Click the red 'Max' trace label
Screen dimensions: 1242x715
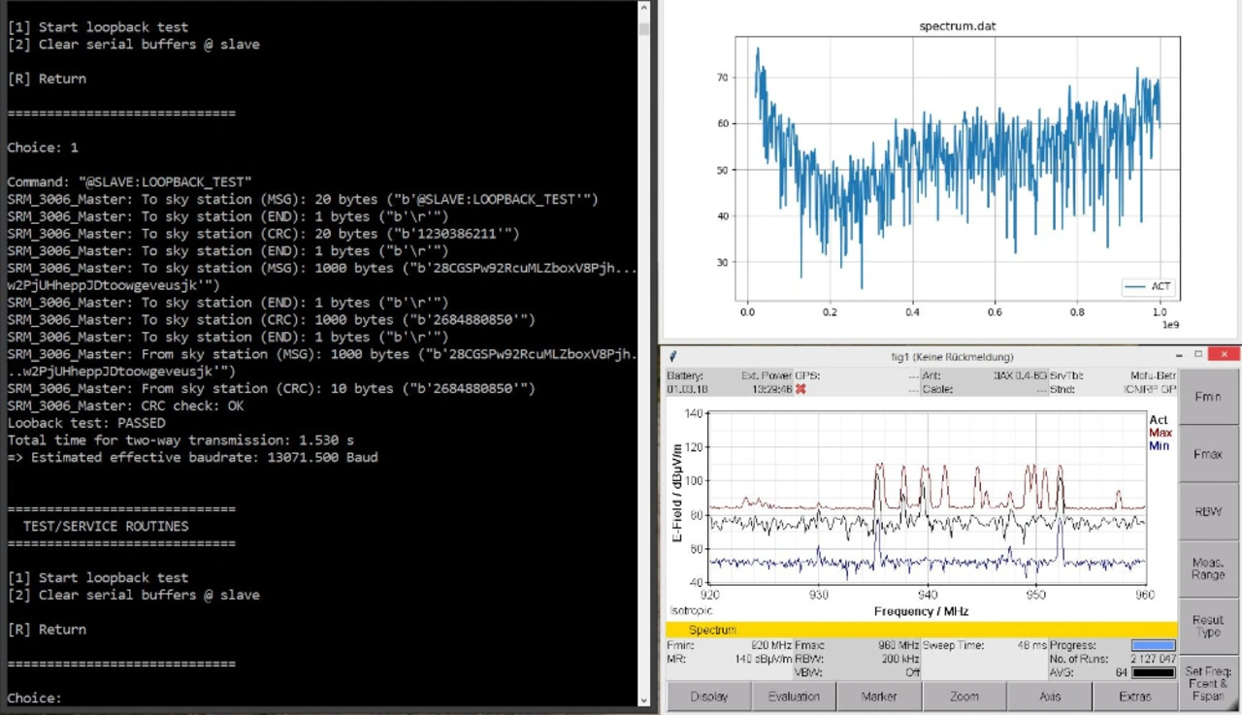pyautogui.click(x=1160, y=433)
